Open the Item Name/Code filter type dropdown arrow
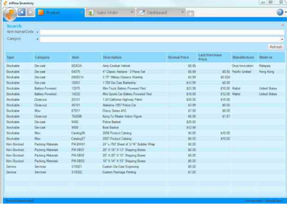287x205 pixels. pos(37,32)
